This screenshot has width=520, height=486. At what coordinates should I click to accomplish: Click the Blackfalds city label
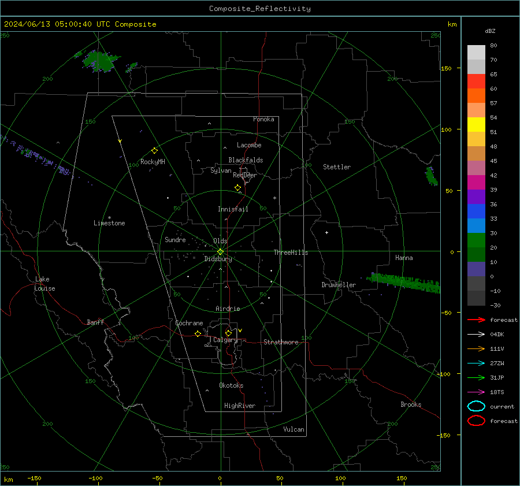click(246, 160)
